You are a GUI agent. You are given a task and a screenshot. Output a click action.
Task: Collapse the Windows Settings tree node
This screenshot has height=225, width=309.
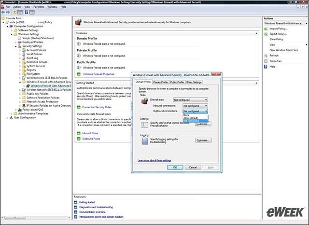[x=12, y=34]
